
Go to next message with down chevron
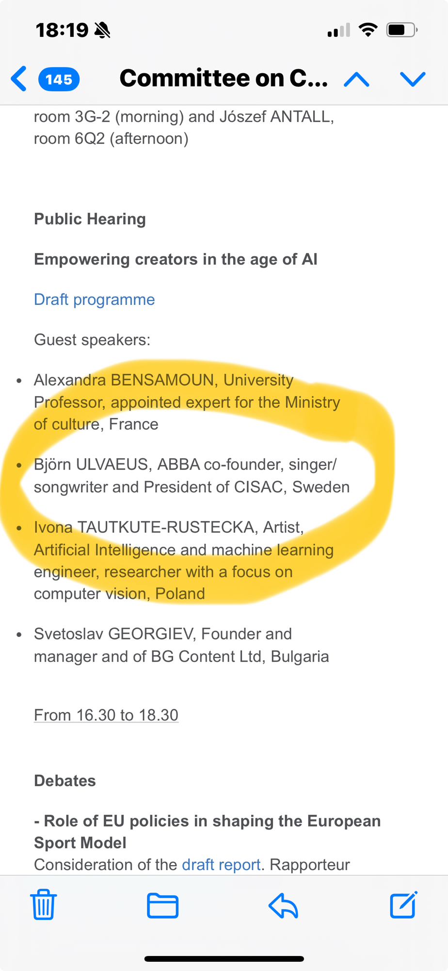pos(413,79)
